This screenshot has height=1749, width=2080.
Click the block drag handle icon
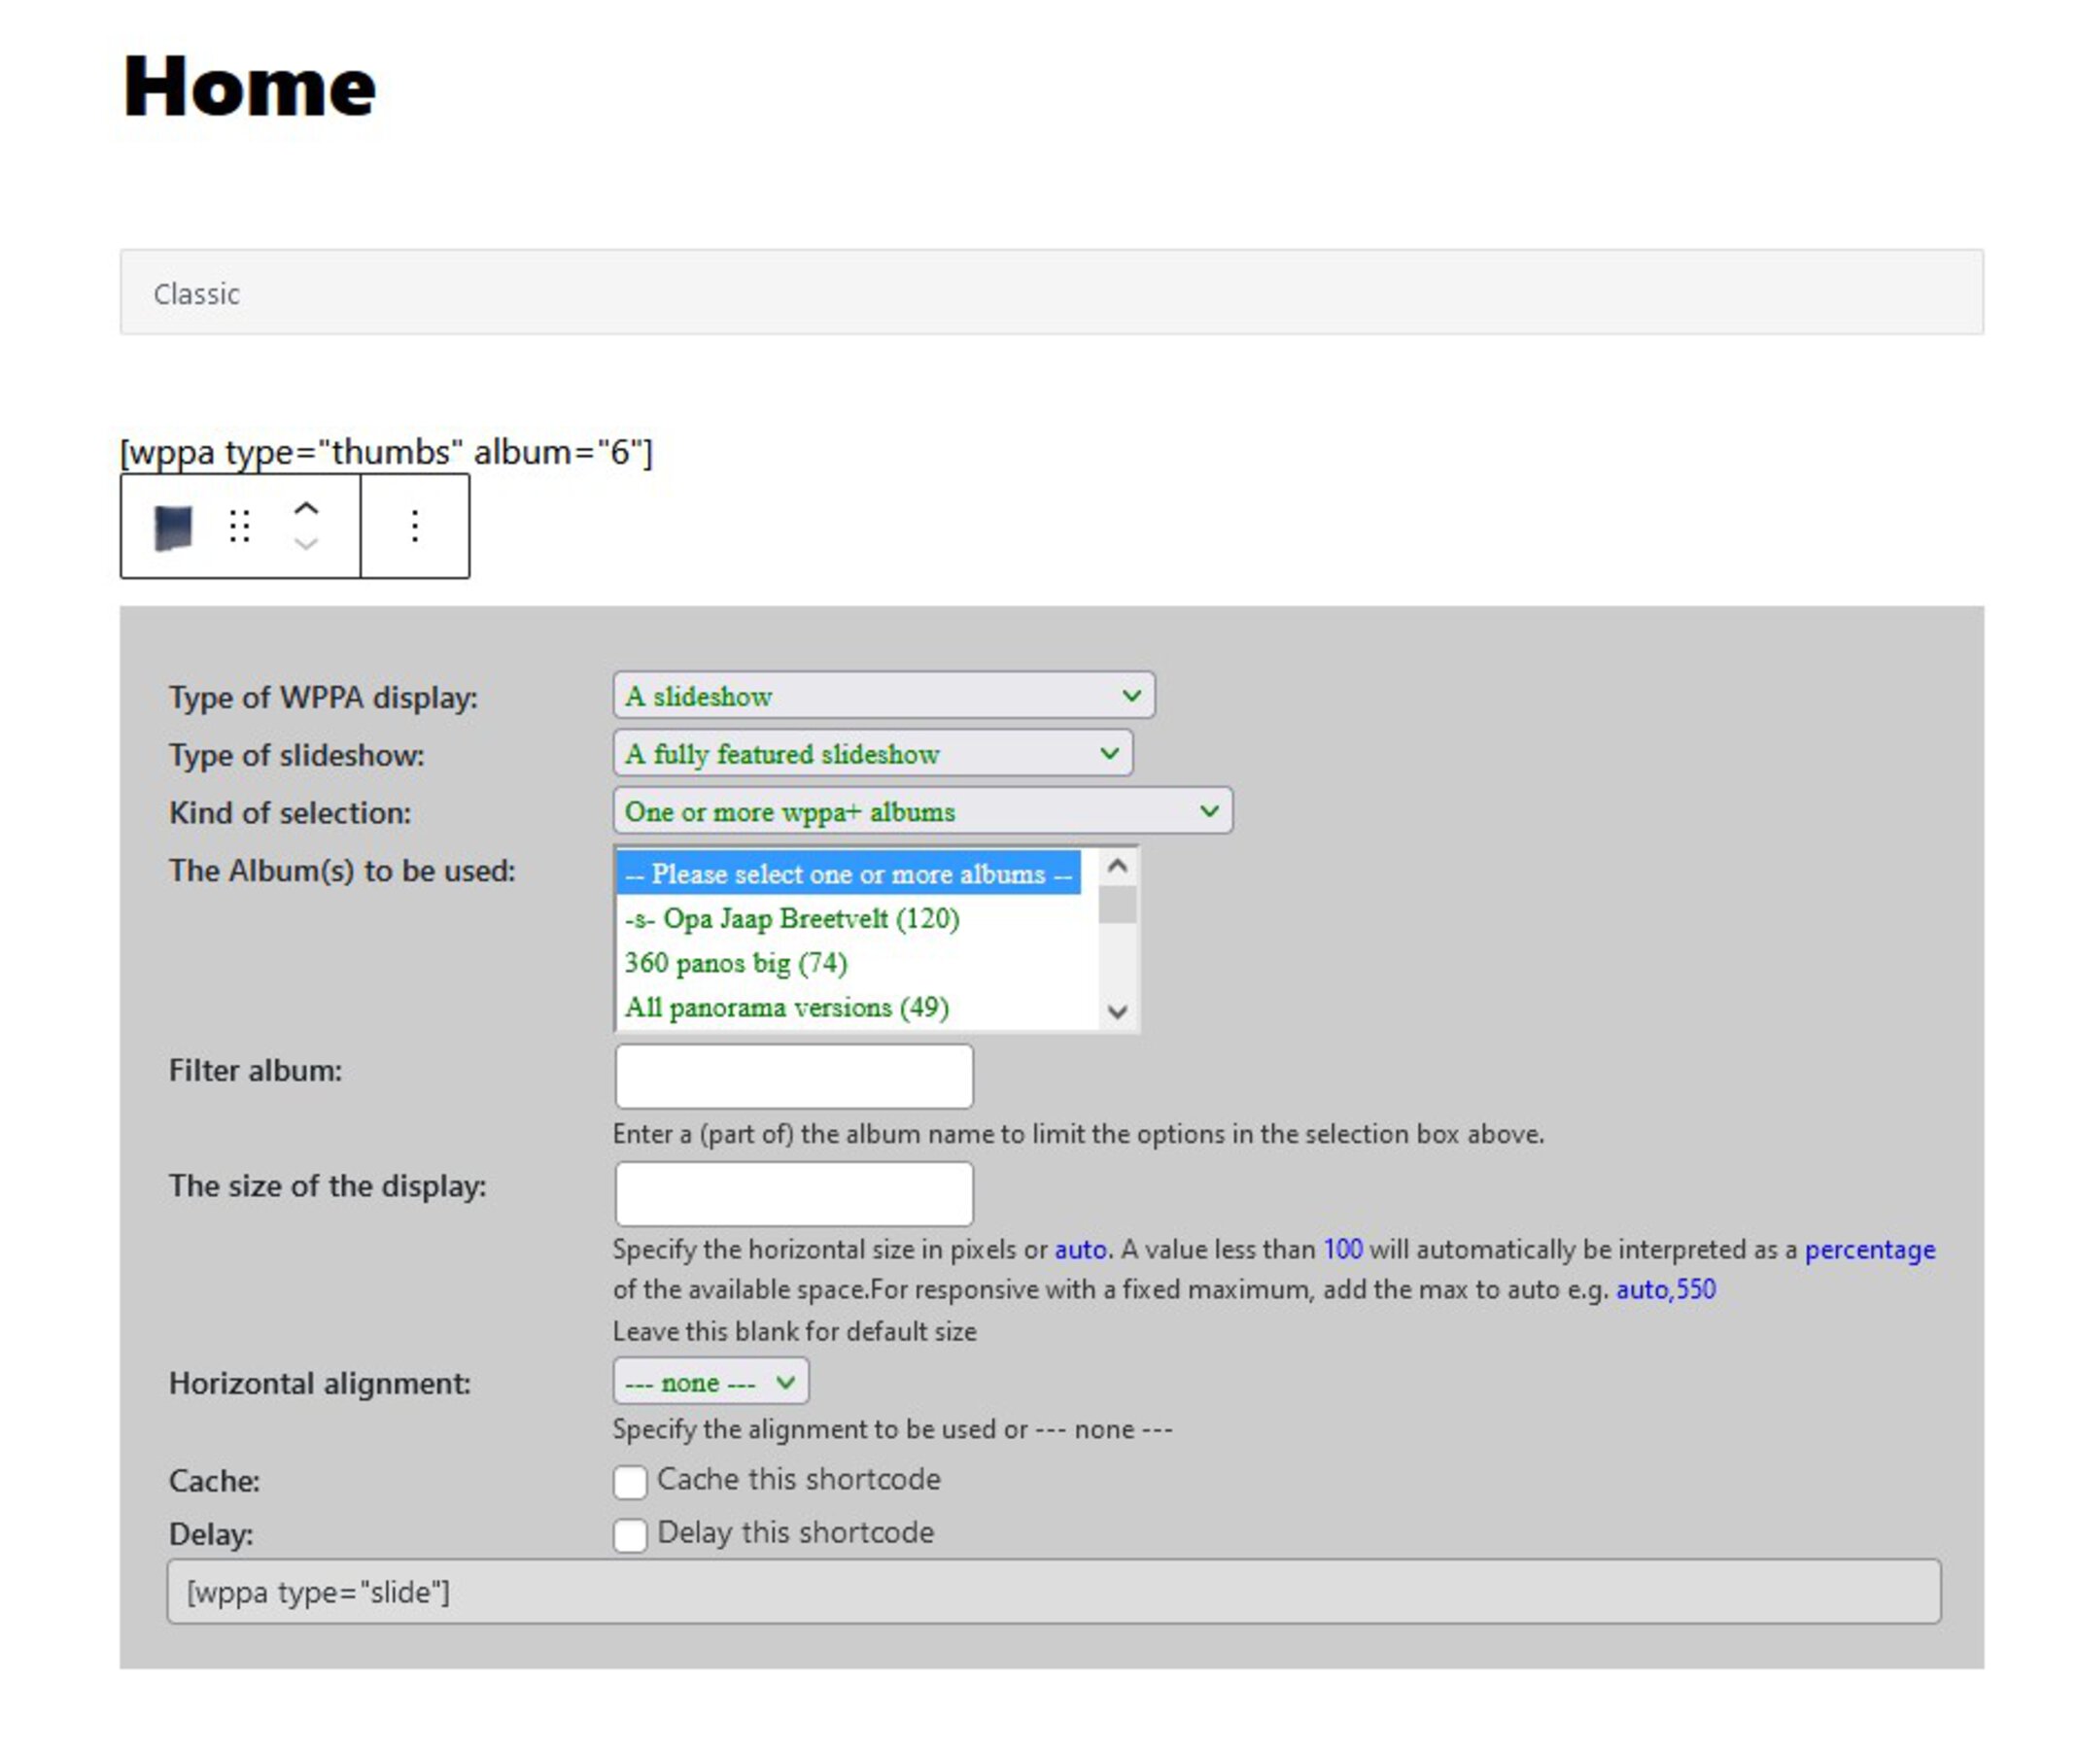pos(239,527)
